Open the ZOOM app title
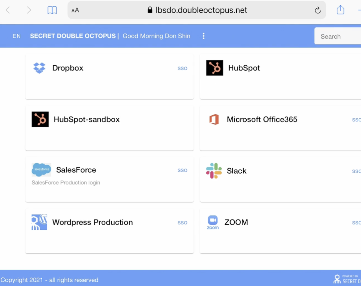The height and width of the screenshot is (286, 361). click(236, 222)
